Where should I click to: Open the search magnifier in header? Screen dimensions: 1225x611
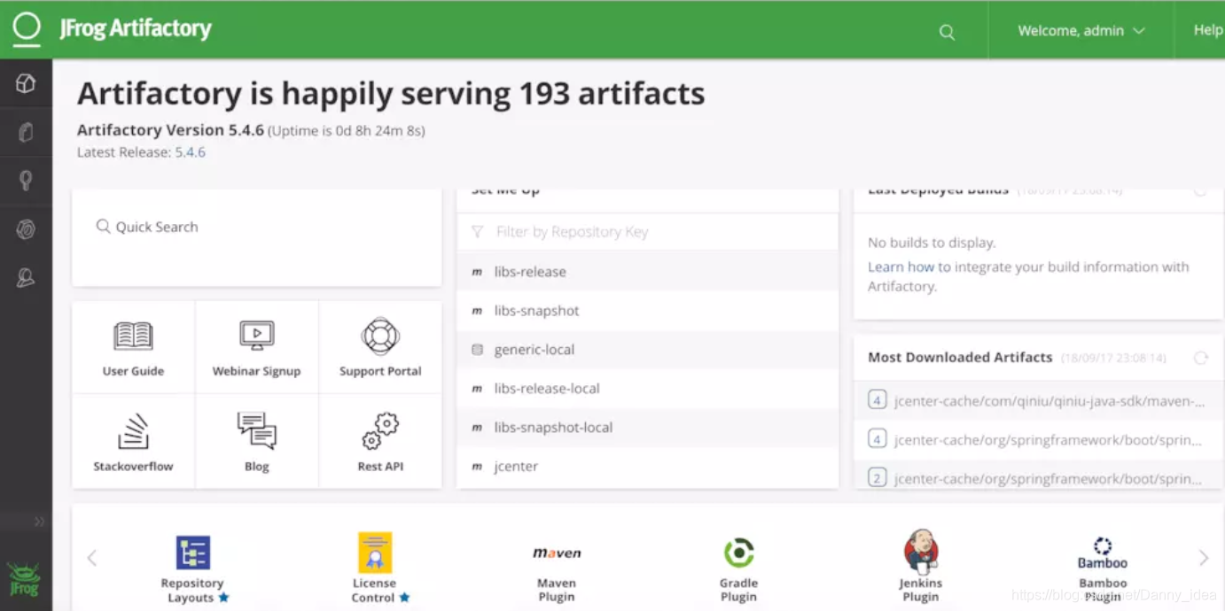[x=947, y=32]
